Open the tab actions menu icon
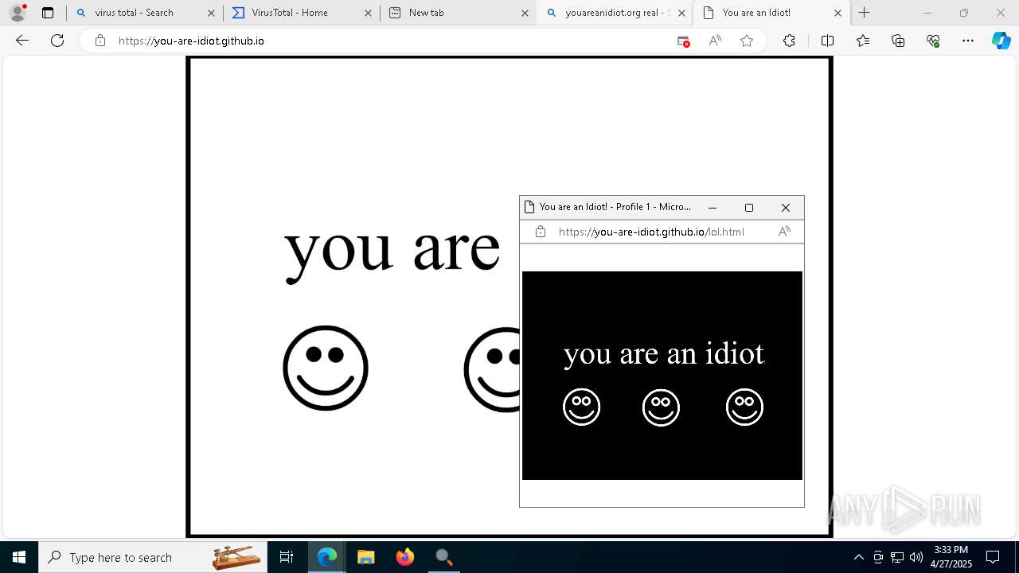The image size is (1019, 573). coord(48,13)
